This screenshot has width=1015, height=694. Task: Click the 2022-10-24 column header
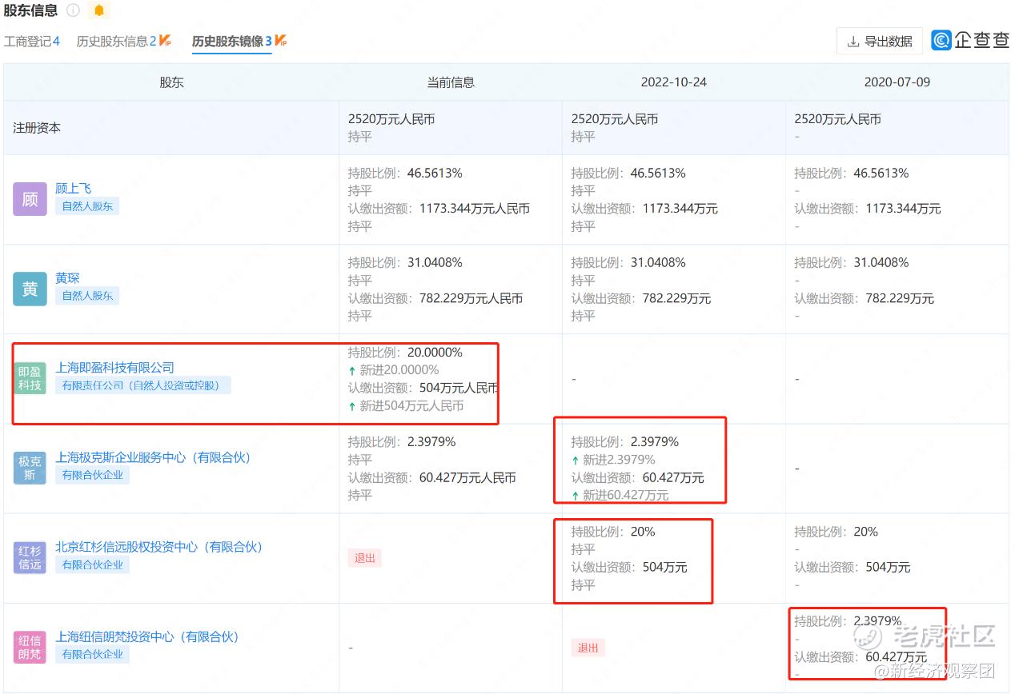(x=673, y=82)
